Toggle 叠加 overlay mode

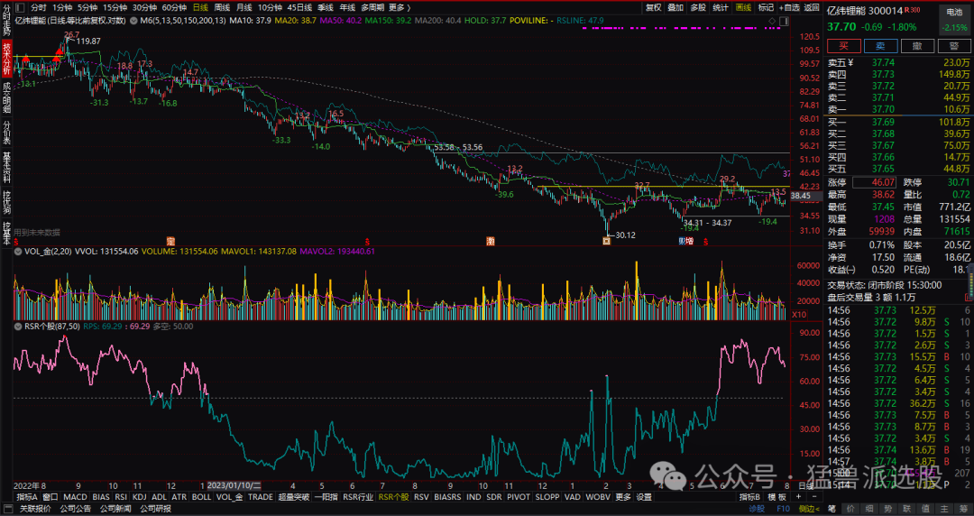pyautogui.click(x=675, y=7)
